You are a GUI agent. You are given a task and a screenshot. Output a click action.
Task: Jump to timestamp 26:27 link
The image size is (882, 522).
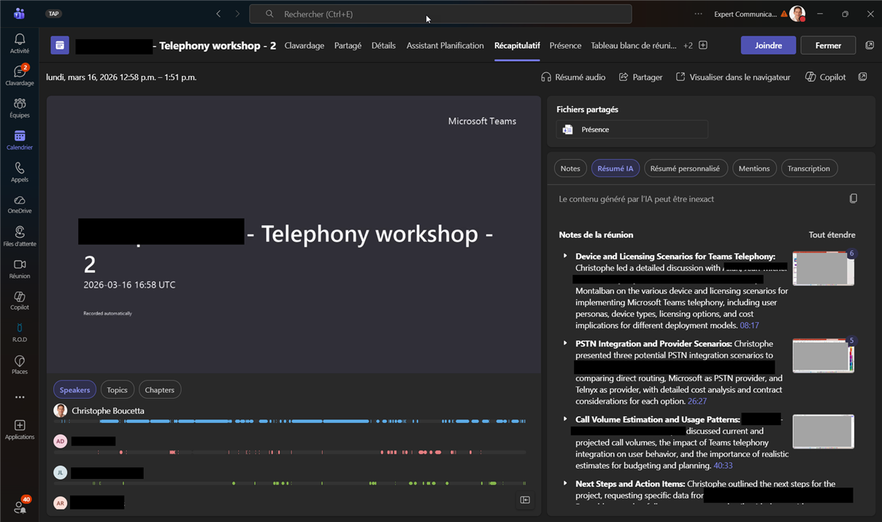[x=697, y=402]
